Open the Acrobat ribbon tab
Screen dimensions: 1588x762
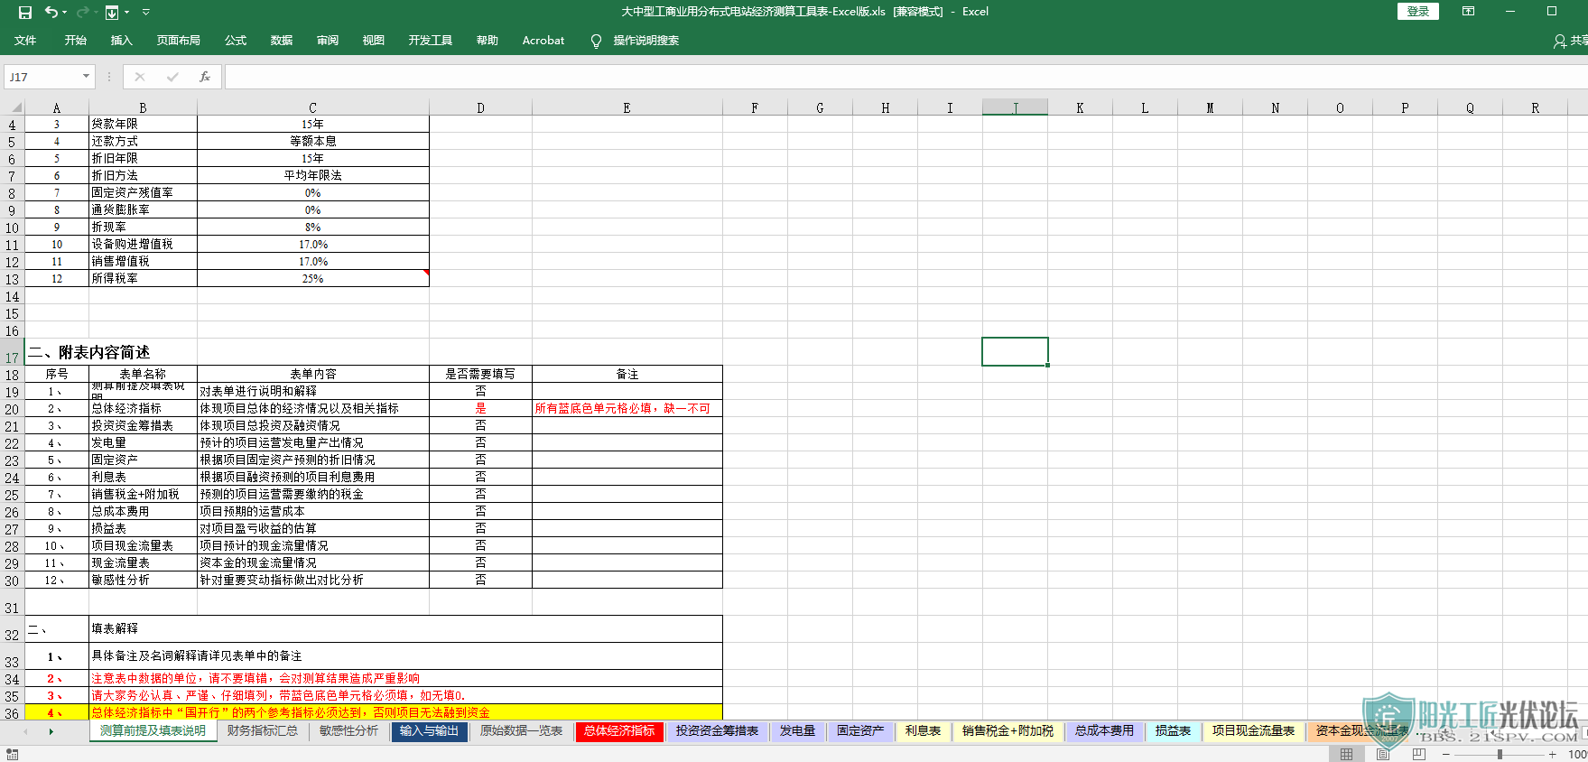[x=543, y=41]
